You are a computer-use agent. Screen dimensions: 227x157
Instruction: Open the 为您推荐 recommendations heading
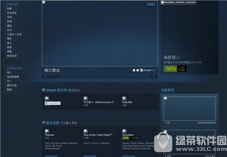point(168,90)
